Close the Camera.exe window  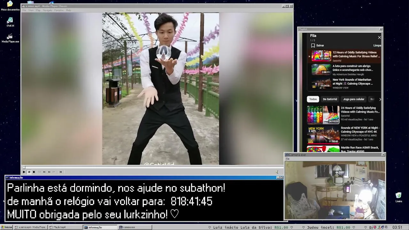tap(383, 155)
